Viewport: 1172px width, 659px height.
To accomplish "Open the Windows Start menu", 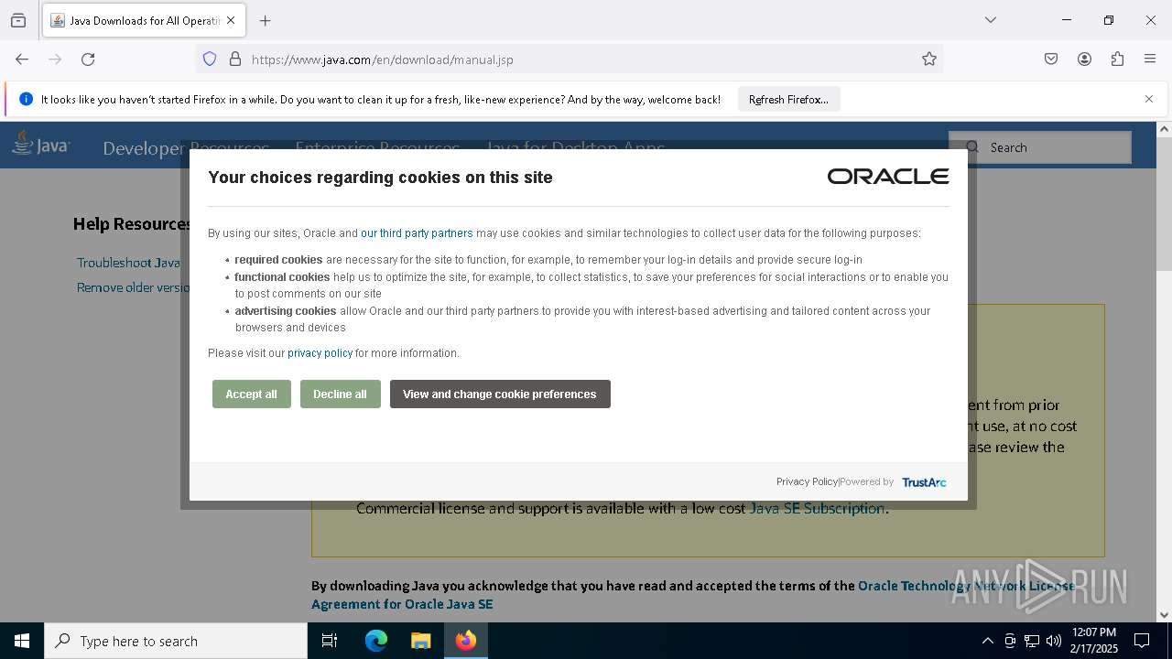I will tap(22, 641).
